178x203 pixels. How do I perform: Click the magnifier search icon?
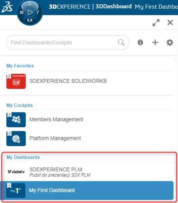click(121, 42)
